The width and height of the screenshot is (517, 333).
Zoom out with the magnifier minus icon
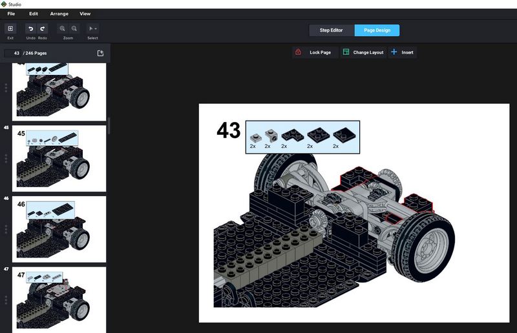click(x=74, y=28)
